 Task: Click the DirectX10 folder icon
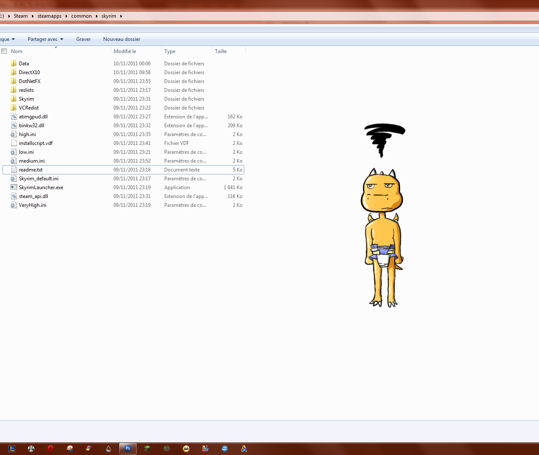[x=14, y=72]
